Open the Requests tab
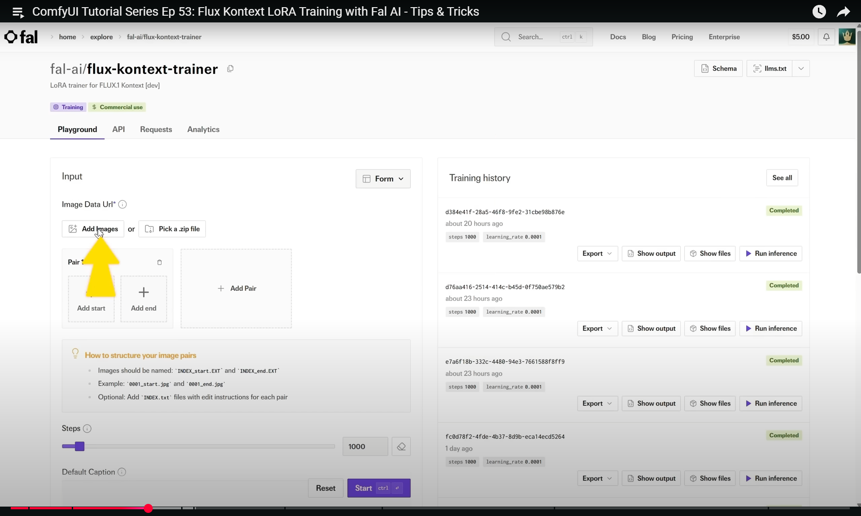Viewport: 861px width, 516px height. click(x=156, y=130)
